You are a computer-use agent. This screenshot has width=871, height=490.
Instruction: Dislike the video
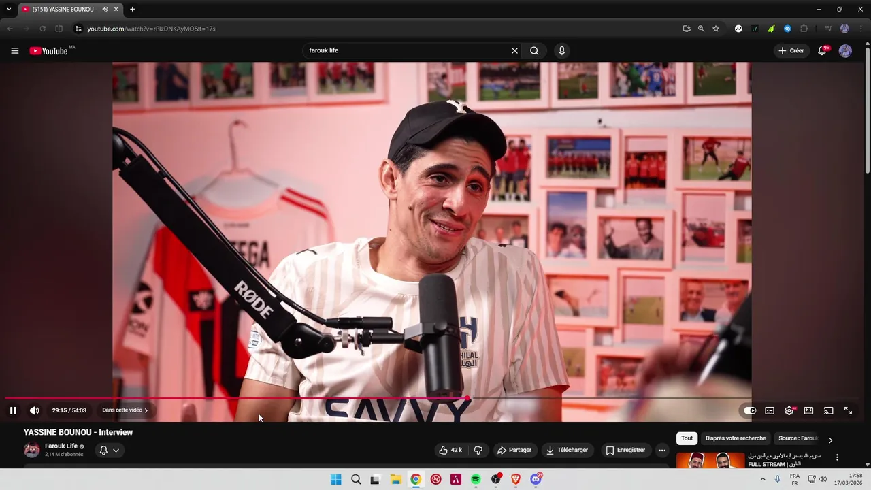point(478,450)
